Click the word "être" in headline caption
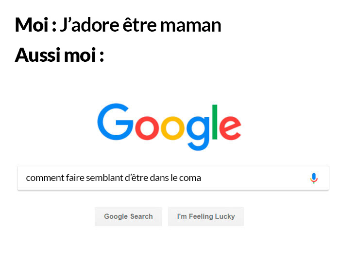Viewport: 340px width, 268px height. (x=139, y=24)
